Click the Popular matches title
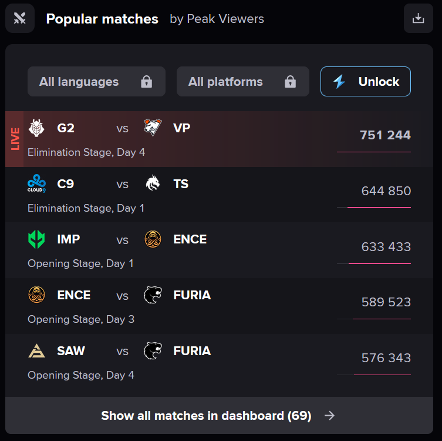This screenshot has width=442, height=441. (x=102, y=19)
